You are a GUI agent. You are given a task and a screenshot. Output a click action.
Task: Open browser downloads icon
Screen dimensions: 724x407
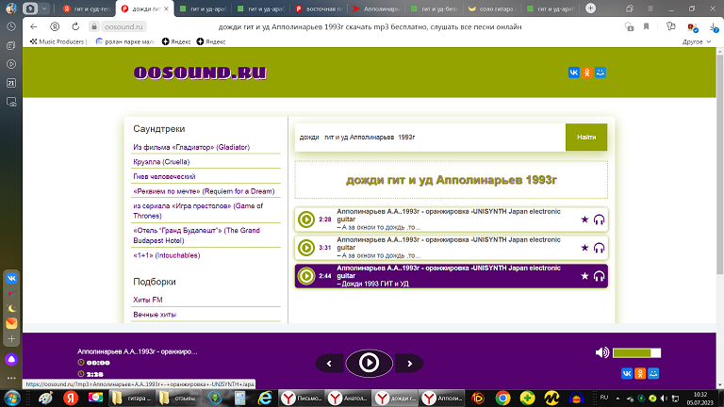tap(714, 27)
